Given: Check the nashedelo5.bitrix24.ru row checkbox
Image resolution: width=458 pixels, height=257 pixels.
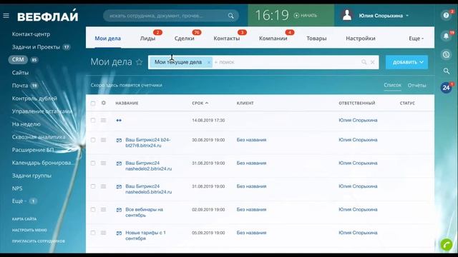Looking at the screenshot, I should (x=93, y=186).
